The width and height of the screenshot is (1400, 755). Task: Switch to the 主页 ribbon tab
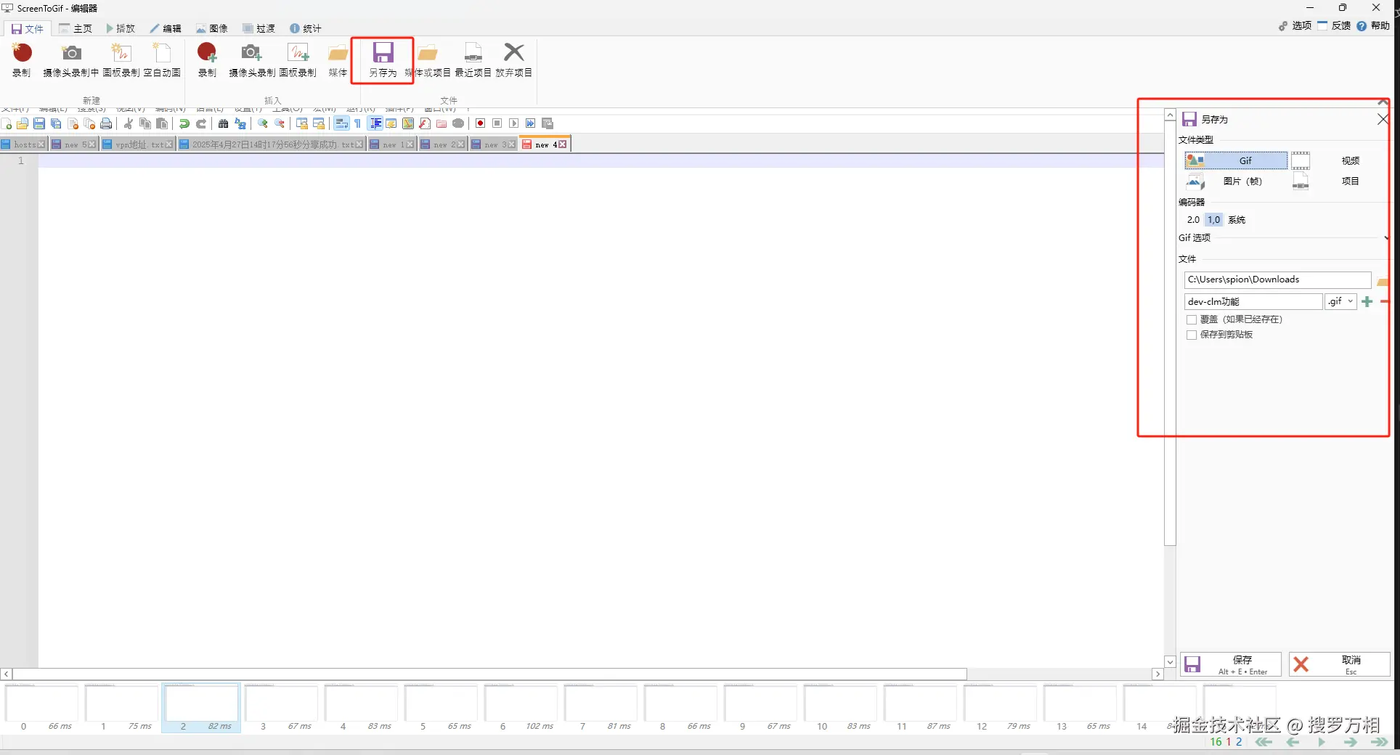tap(76, 29)
